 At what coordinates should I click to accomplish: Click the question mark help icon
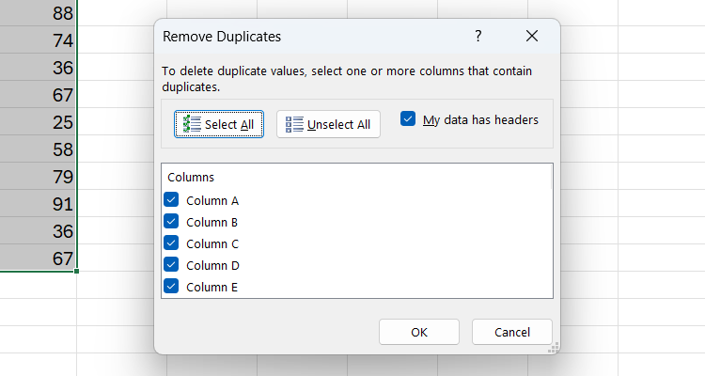click(x=478, y=37)
